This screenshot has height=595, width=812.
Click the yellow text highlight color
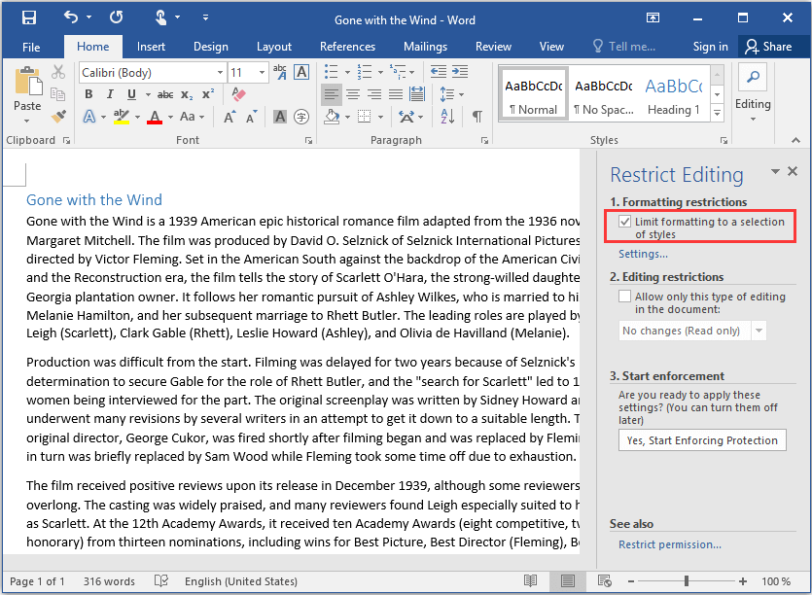pos(122,117)
